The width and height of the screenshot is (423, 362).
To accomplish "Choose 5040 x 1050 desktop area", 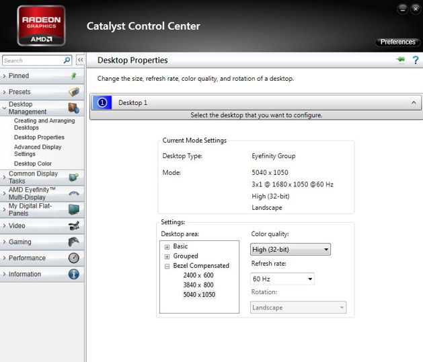I will (199, 295).
